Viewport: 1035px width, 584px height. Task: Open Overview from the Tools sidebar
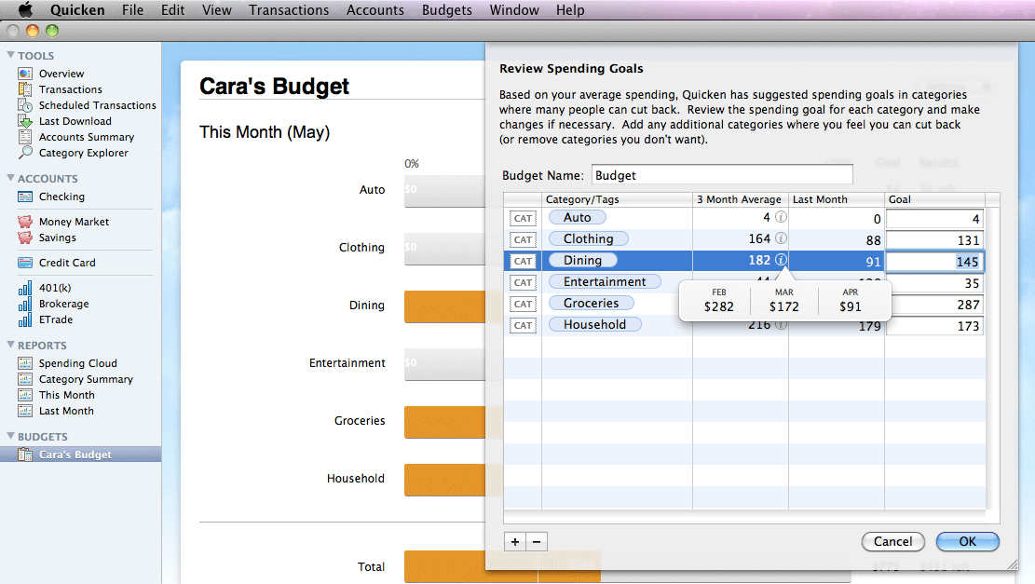pyautogui.click(x=61, y=74)
